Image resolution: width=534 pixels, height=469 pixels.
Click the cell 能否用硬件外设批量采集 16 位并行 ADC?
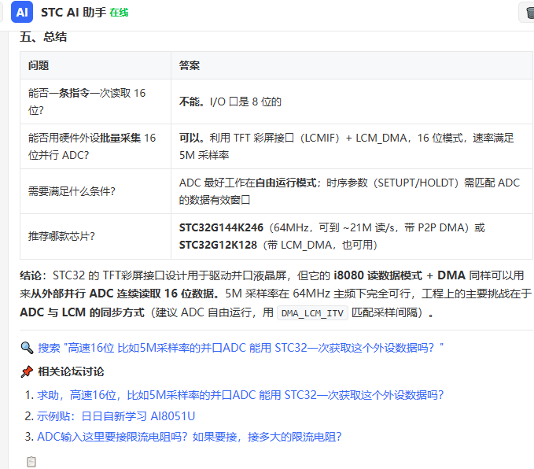point(95,146)
